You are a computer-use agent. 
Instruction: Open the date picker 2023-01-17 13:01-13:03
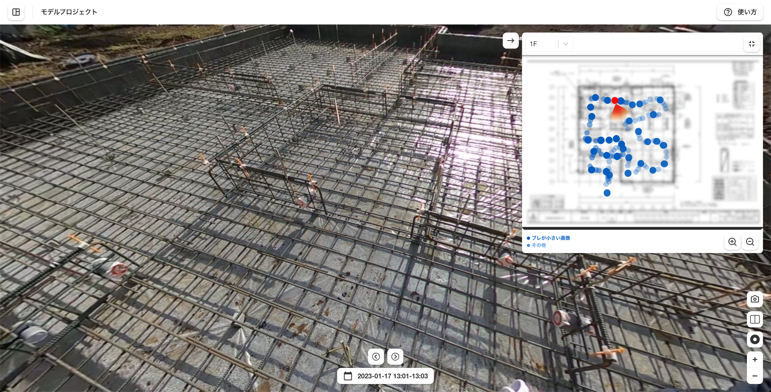point(385,376)
